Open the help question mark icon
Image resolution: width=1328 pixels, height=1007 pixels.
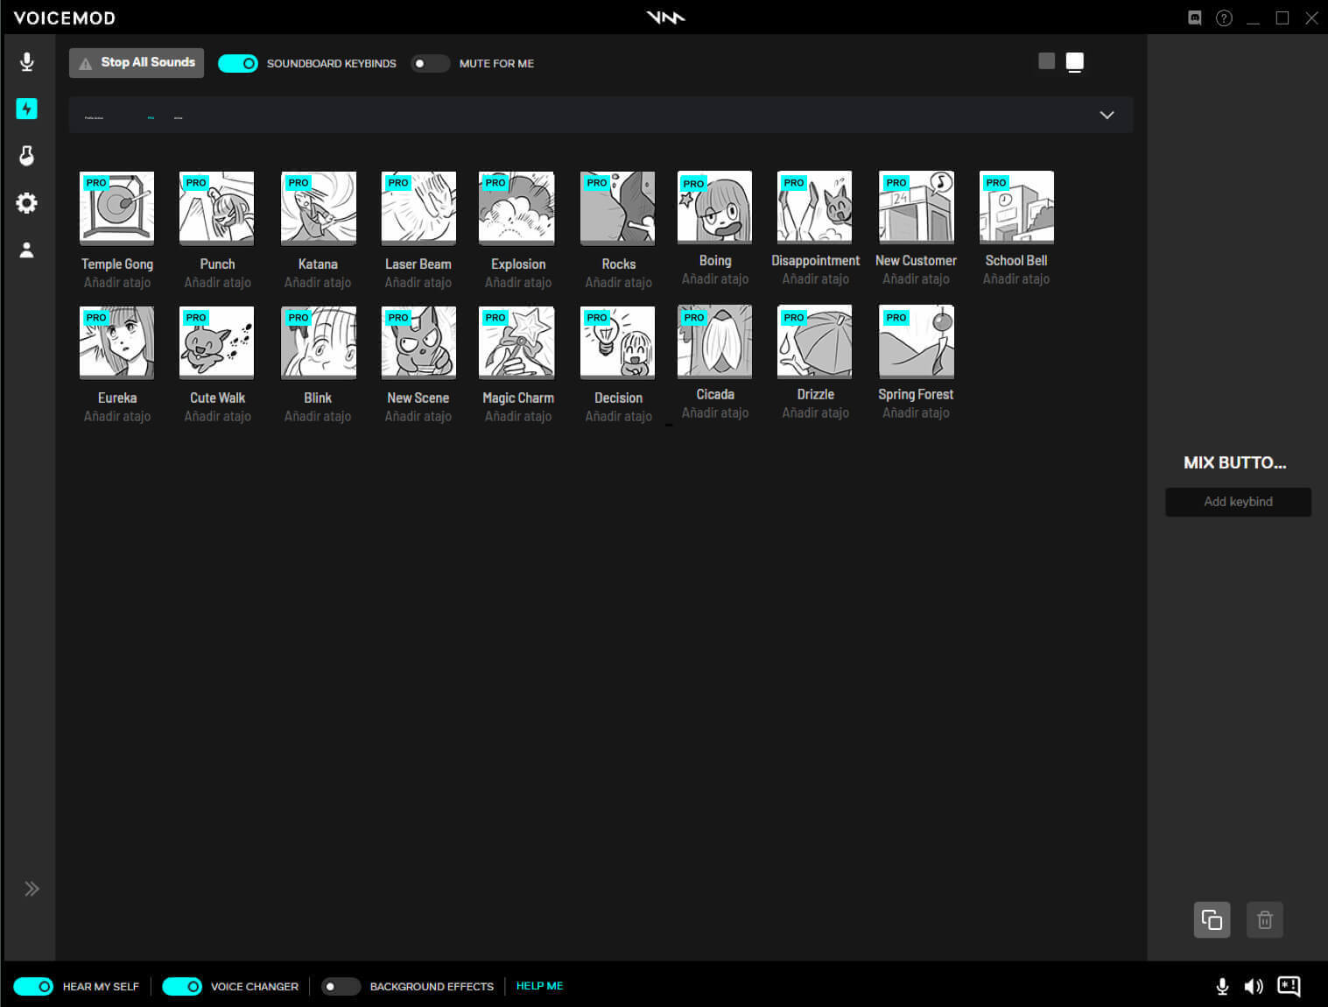1224,18
